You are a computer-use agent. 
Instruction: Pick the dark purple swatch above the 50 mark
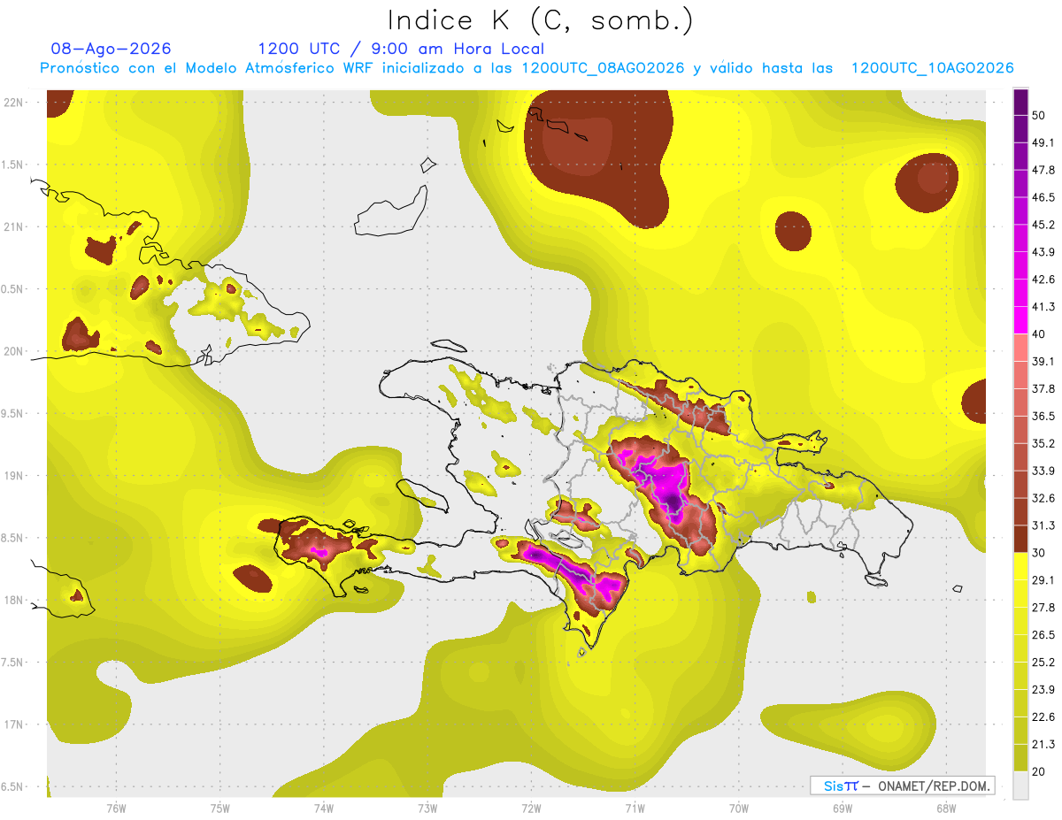1020,102
